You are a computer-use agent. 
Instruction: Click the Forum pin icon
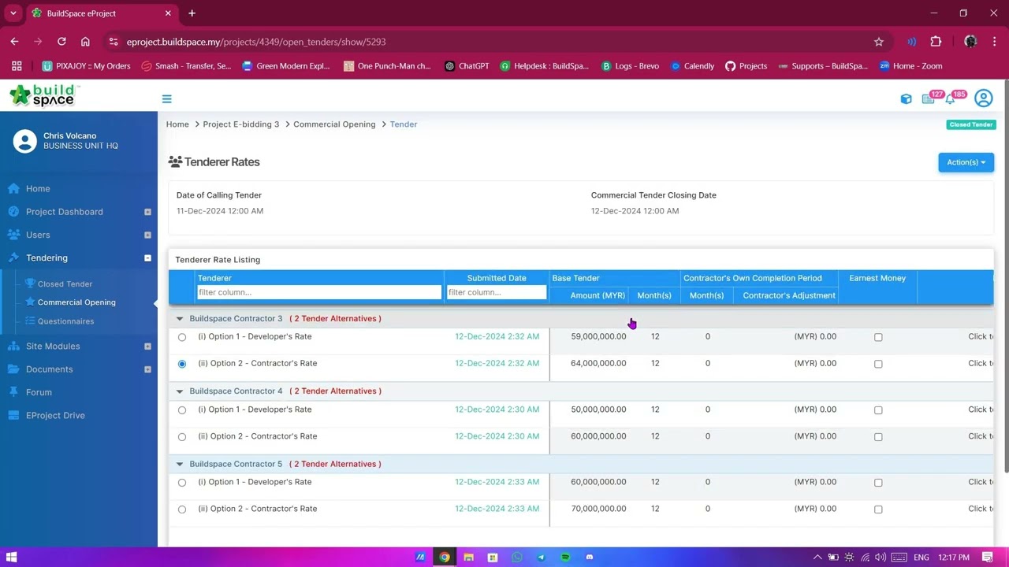point(13,392)
